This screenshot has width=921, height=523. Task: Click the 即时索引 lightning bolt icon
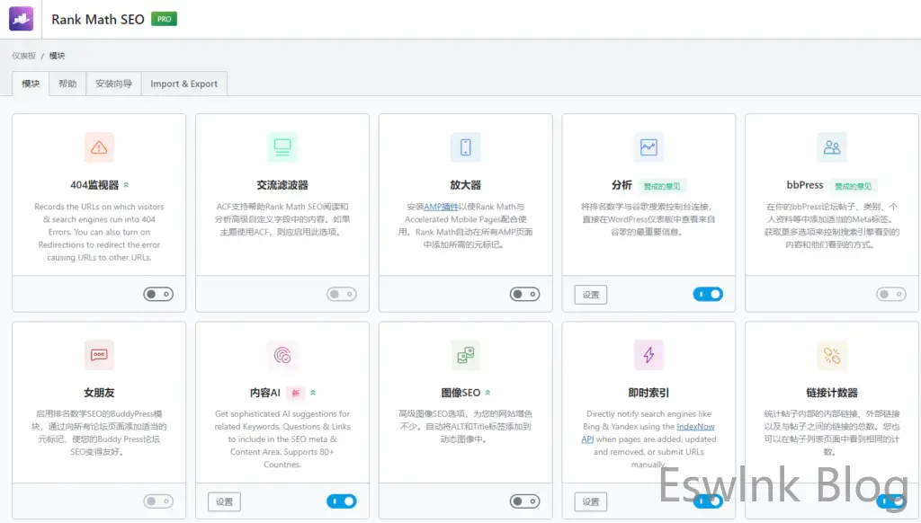(x=648, y=355)
